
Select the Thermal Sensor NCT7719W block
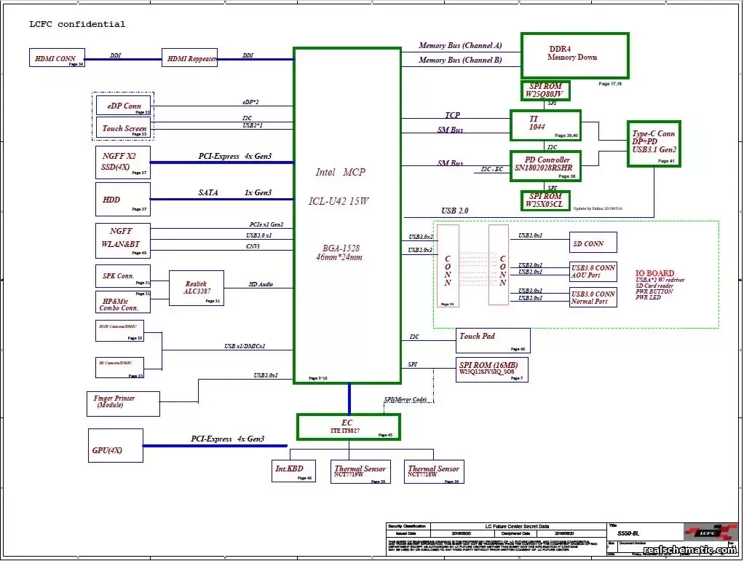coord(360,471)
